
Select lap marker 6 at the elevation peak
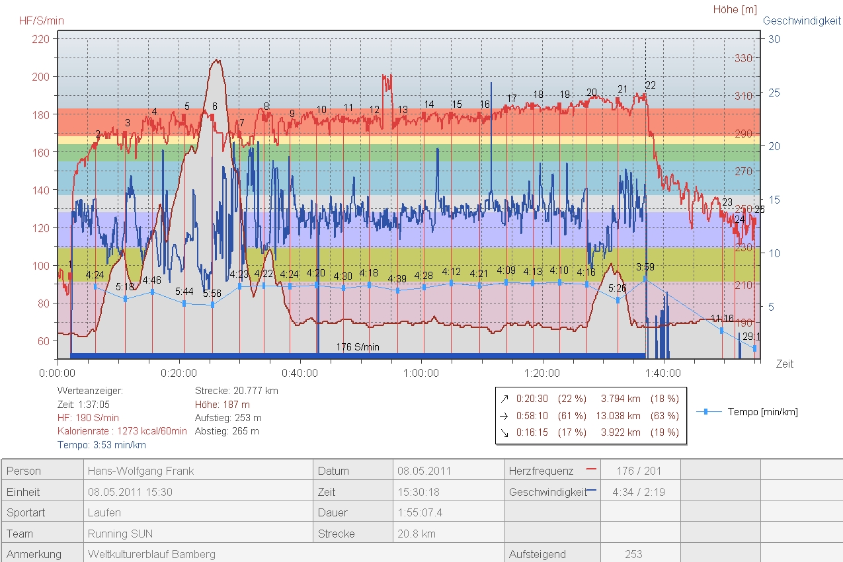214,106
